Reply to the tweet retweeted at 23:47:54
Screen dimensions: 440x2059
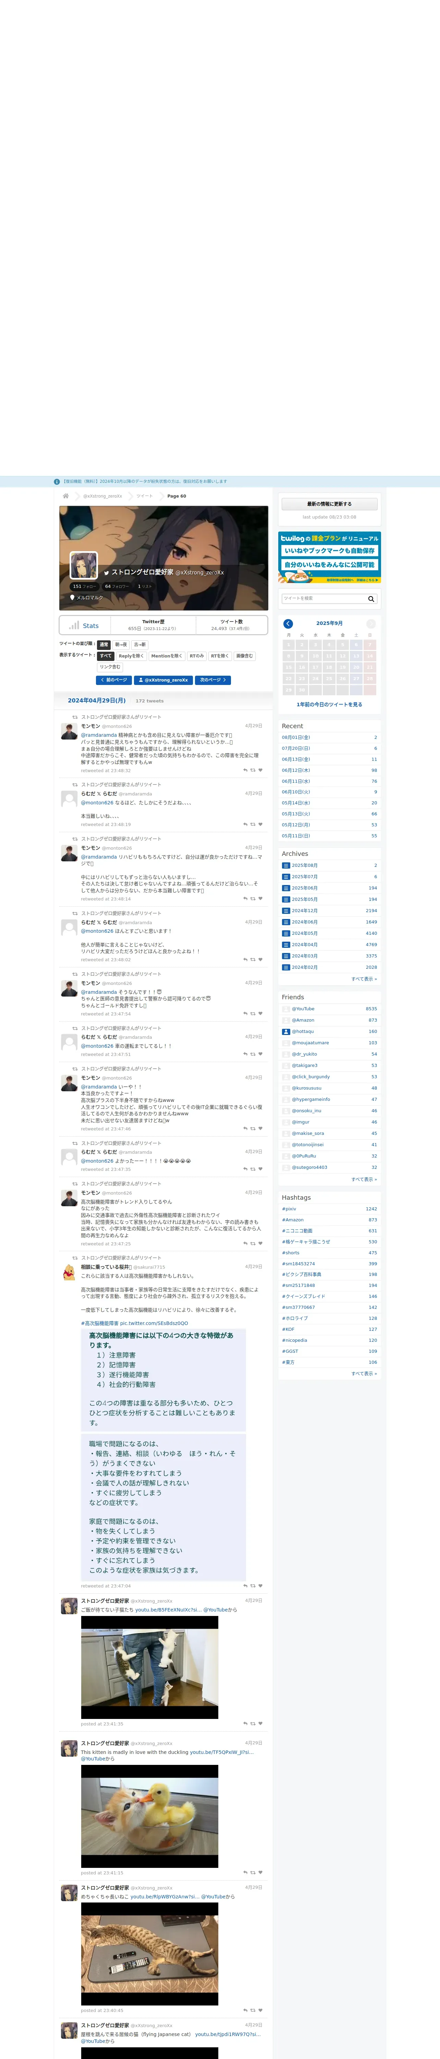click(x=245, y=1013)
